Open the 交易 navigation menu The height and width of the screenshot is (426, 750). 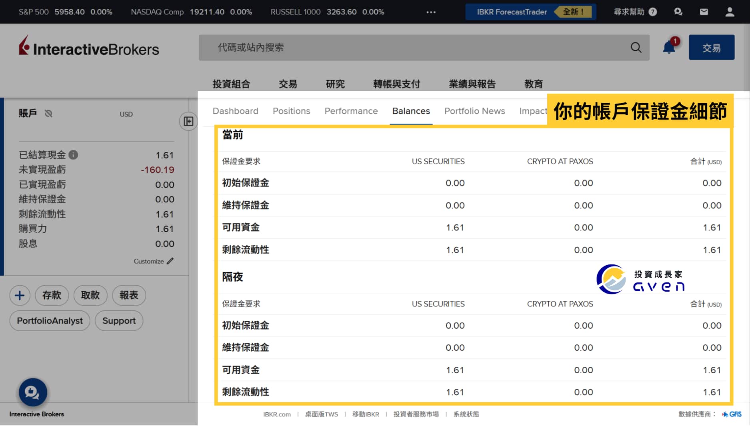[288, 84]
